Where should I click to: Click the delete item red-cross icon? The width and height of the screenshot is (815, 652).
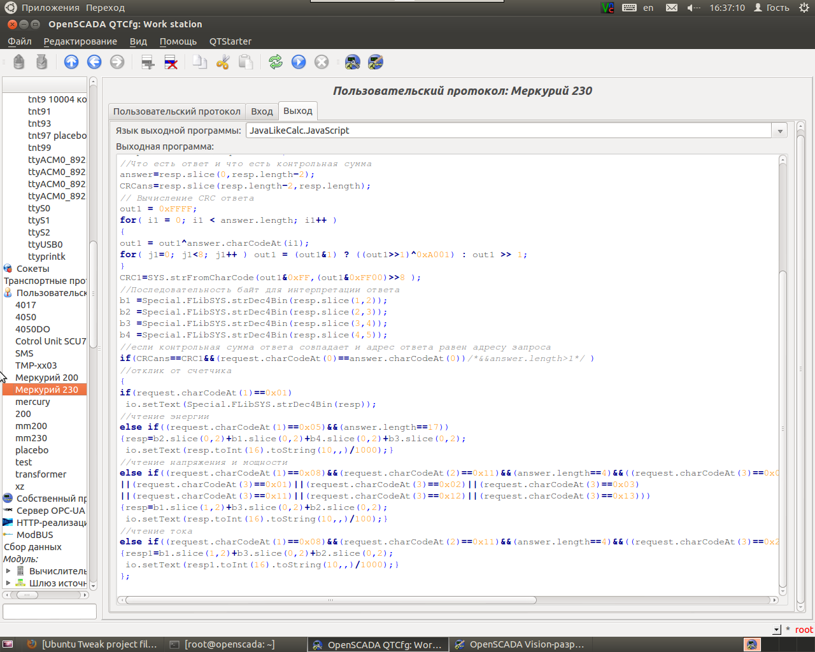click(171, 62)
